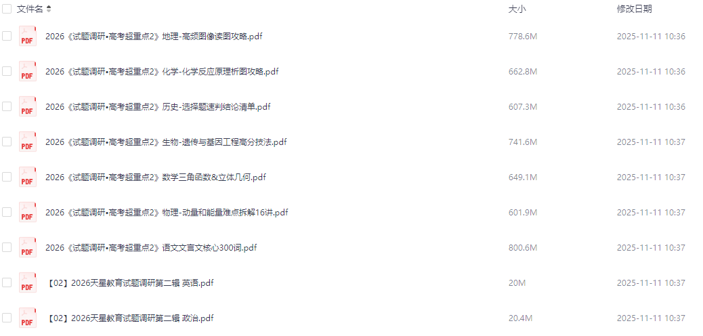
Task: Sort files by the 修改日期 column header
Action: 635,9
